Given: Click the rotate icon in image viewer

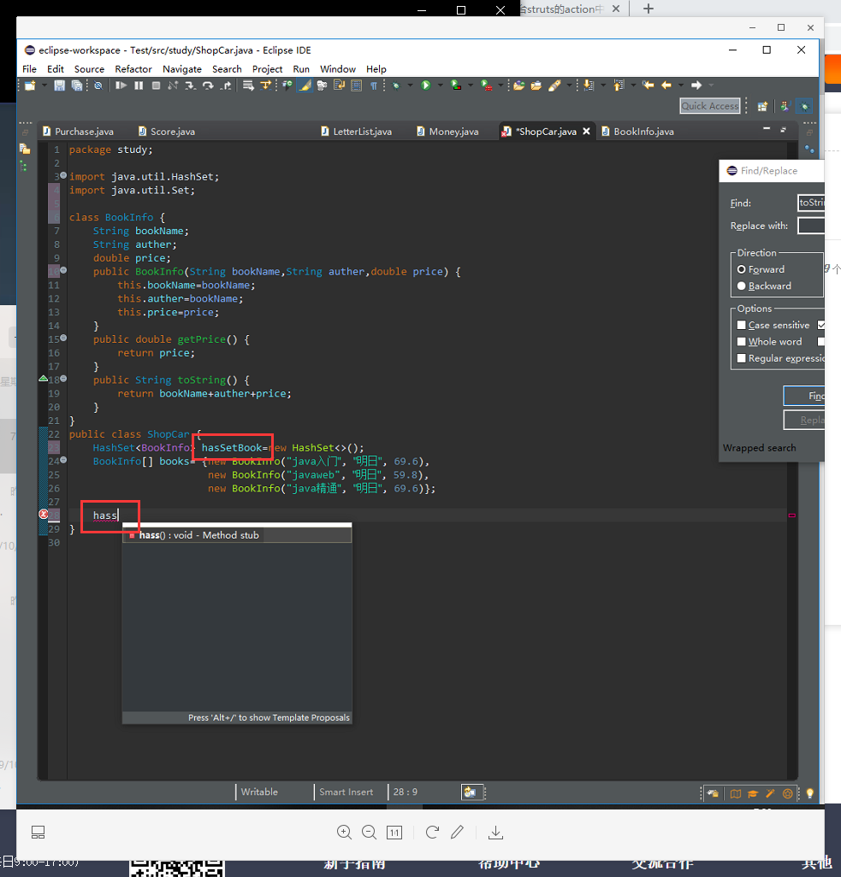Looking at the screenshot, I should click(x=432, y=833).
